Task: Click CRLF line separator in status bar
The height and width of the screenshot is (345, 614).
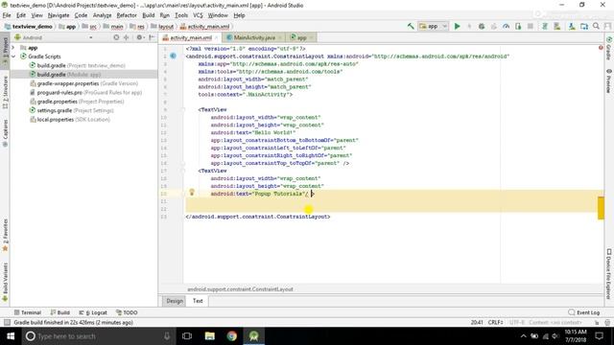Action: (495, 322)
